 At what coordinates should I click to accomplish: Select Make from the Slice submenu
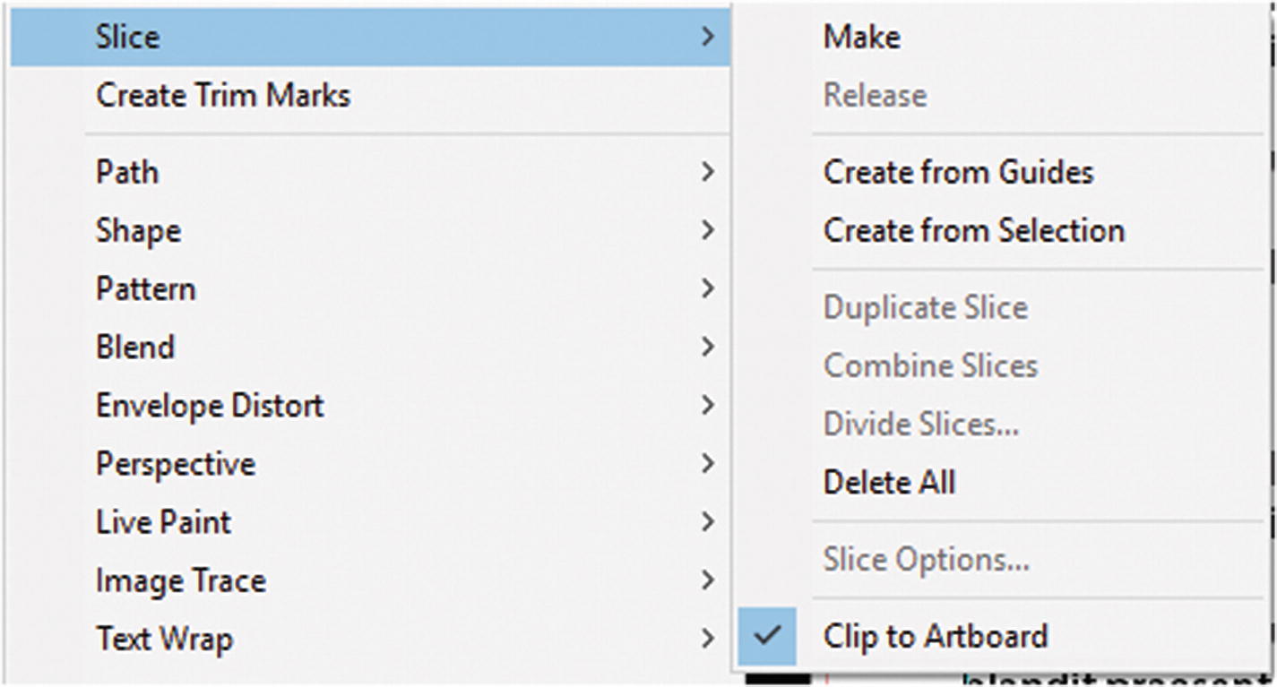coord(862,37)
